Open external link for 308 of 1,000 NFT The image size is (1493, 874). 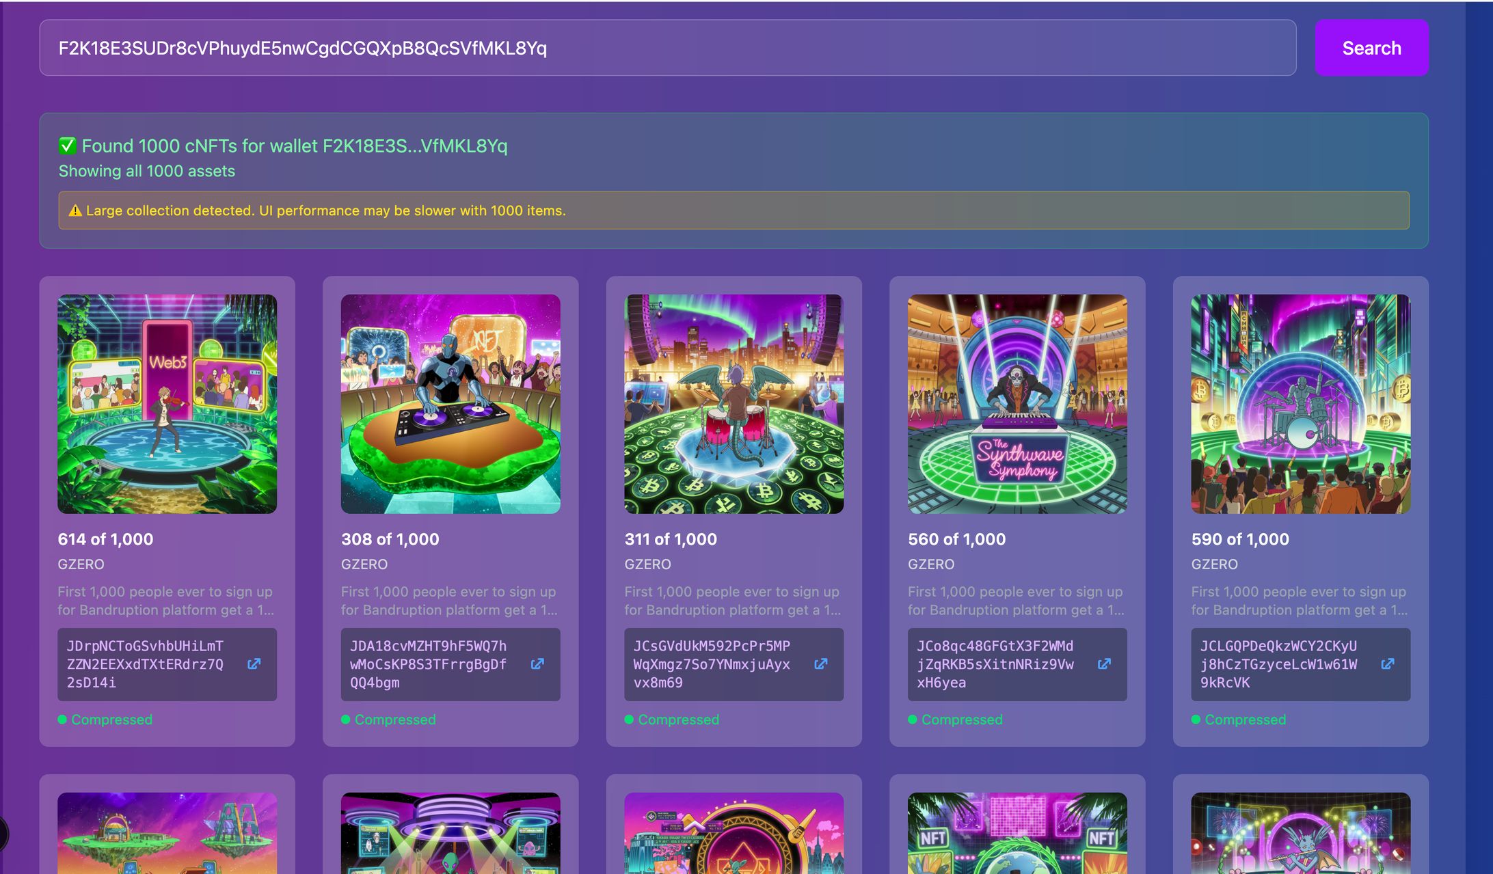point(537,664)
